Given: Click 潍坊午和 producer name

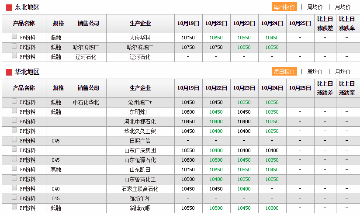Looking at the screenshot, I should coord(140,198).
